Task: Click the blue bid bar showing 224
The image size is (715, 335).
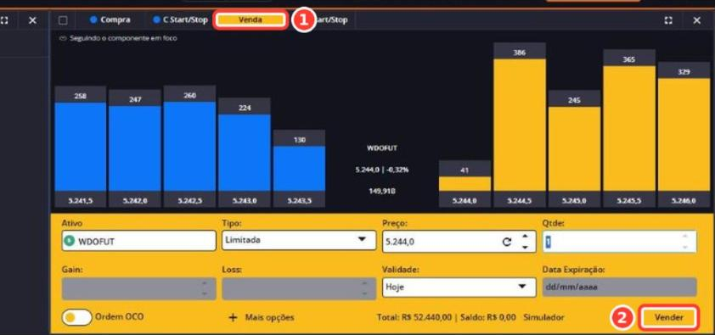Action: click(245, 153)
